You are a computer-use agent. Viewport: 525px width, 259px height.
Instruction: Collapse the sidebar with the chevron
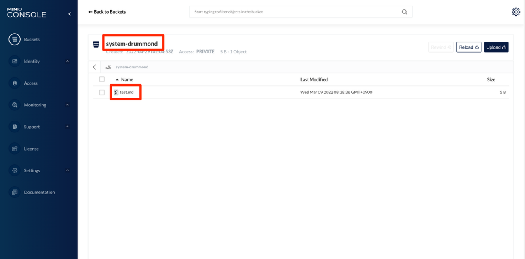click(x=70, y=14)
